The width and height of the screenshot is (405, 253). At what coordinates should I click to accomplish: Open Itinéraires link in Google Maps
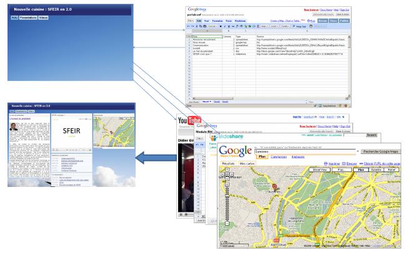(297, 157)
